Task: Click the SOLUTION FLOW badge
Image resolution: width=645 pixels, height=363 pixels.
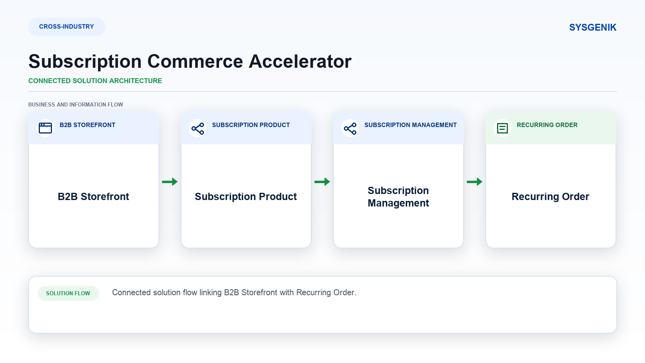Action: point(68,293)
